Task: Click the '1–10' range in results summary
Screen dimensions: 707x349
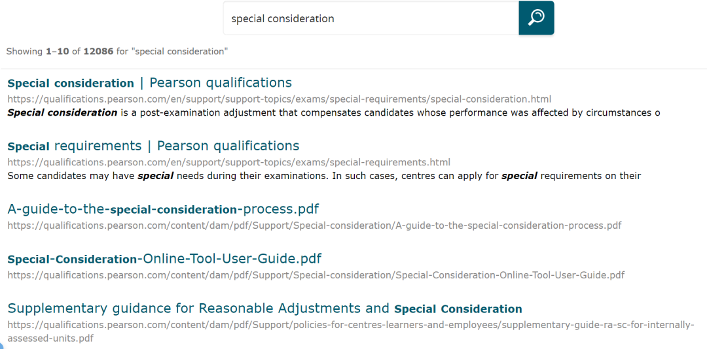Action: pos(57,52)
